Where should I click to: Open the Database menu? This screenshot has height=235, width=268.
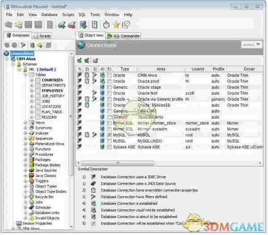pyautogui.click(x=50, y=15)
